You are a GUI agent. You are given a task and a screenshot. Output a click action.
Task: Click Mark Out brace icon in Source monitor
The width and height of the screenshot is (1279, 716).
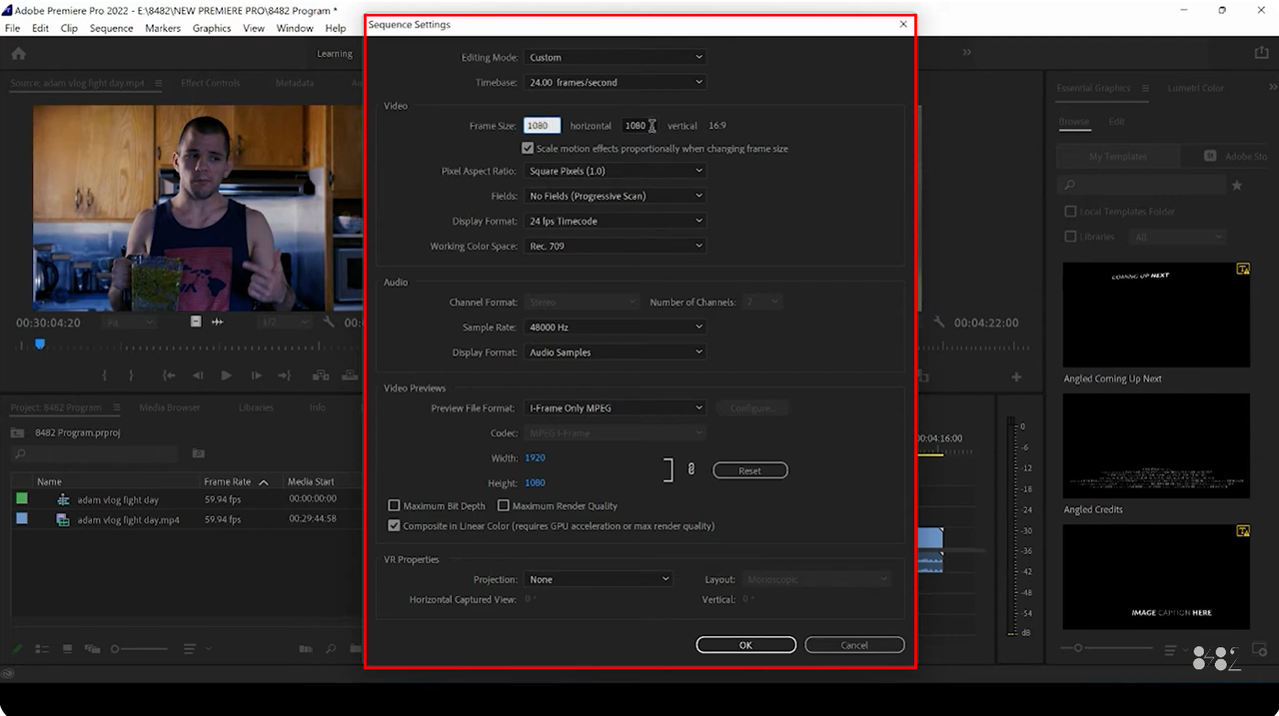point(131,375)
